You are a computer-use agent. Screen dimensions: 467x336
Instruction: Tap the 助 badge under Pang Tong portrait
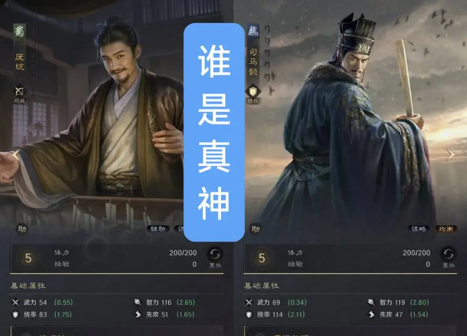(x=22, y=229)
